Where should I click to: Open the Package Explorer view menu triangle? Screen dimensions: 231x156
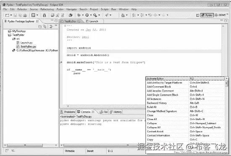click(x=56, y=26)
